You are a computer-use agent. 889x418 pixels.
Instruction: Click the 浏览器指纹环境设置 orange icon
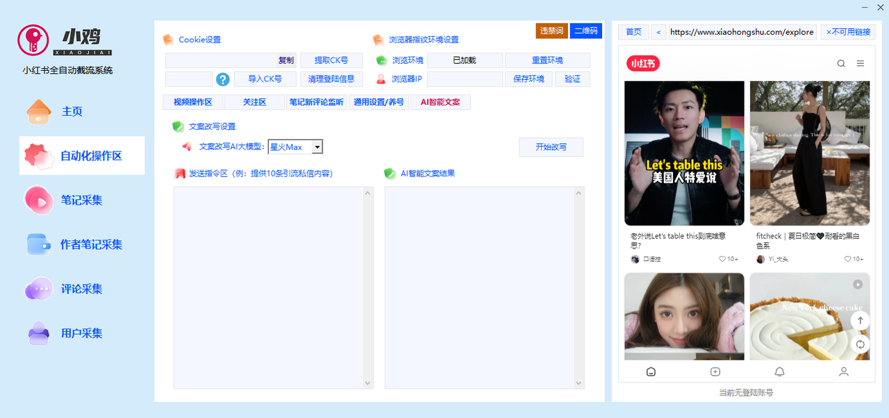379,40
